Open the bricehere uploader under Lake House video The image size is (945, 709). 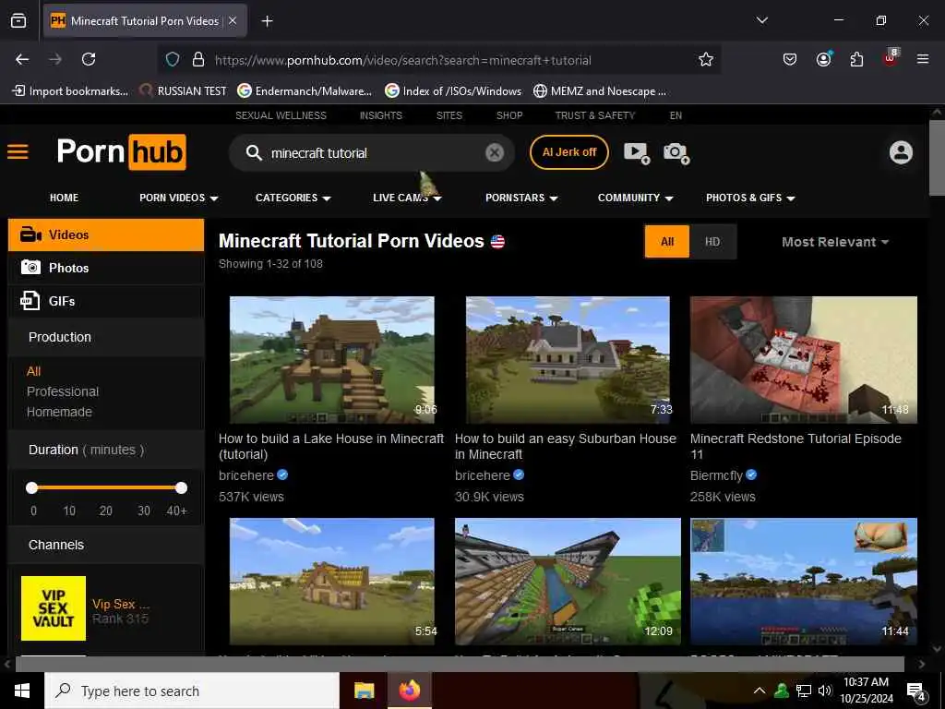click(246, 475)
